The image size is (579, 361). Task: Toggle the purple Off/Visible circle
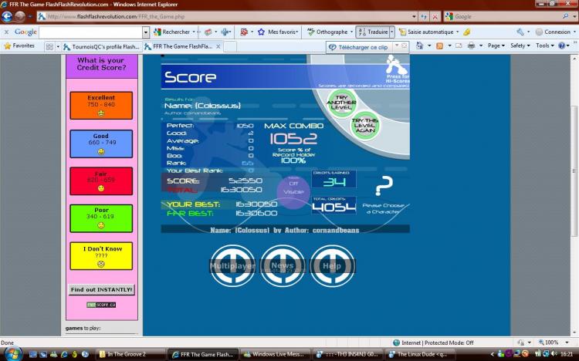(x=293, y=191)
